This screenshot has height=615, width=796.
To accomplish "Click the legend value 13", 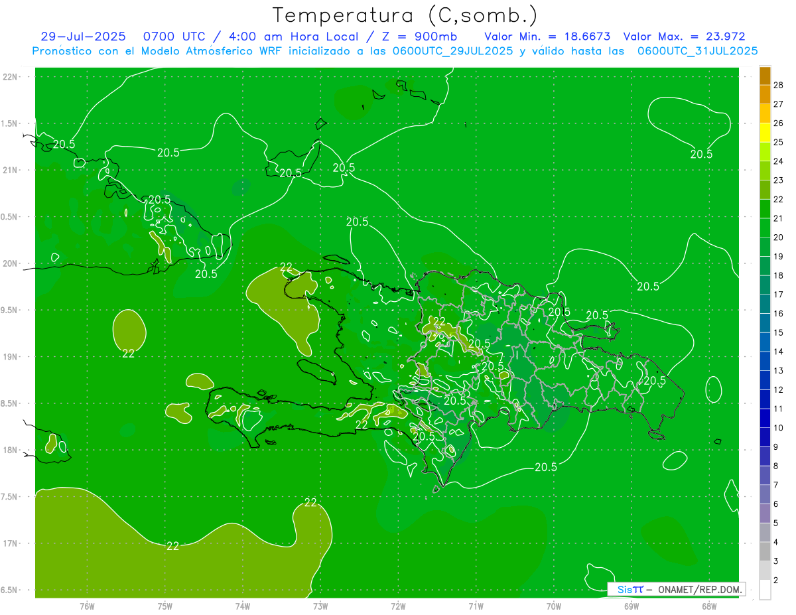I will tap(779, 371).
